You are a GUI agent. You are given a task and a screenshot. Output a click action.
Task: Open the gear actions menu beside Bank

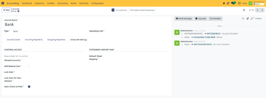pyautogui.click(x=18, y=11)
